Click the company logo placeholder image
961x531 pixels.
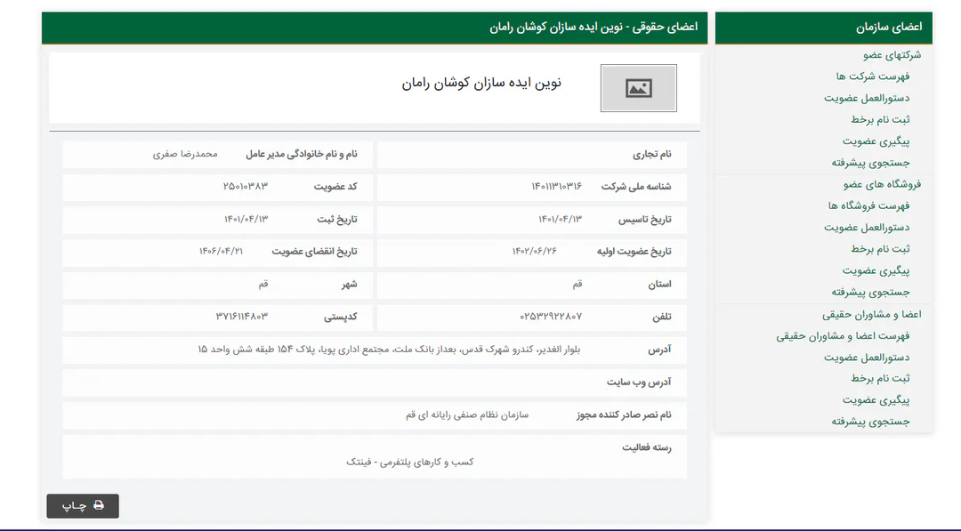(639, 88)
